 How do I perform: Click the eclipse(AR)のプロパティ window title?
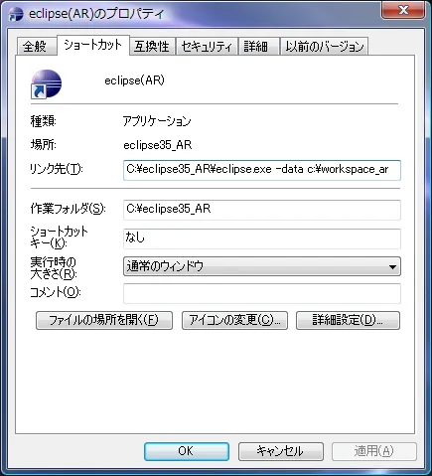pos(96,14)
